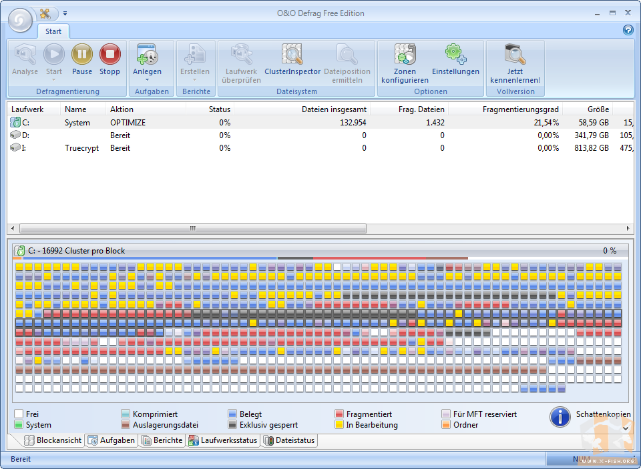The height and width of the screenshot is (469, 641).
Task: Sort by the Status column header
Action: pyautogui.click(x=210, y=109)
